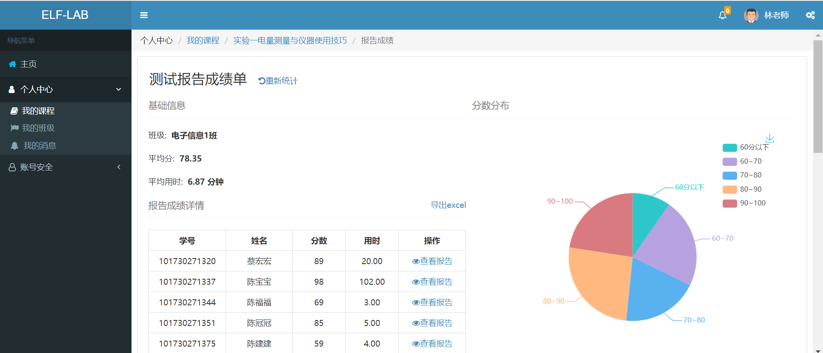Screen dimensions: 823x353
Task: View report for 陈建建
Action: 432,344
